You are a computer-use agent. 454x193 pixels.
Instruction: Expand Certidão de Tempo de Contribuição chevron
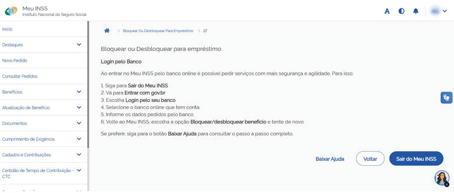(x=79, y=170)
